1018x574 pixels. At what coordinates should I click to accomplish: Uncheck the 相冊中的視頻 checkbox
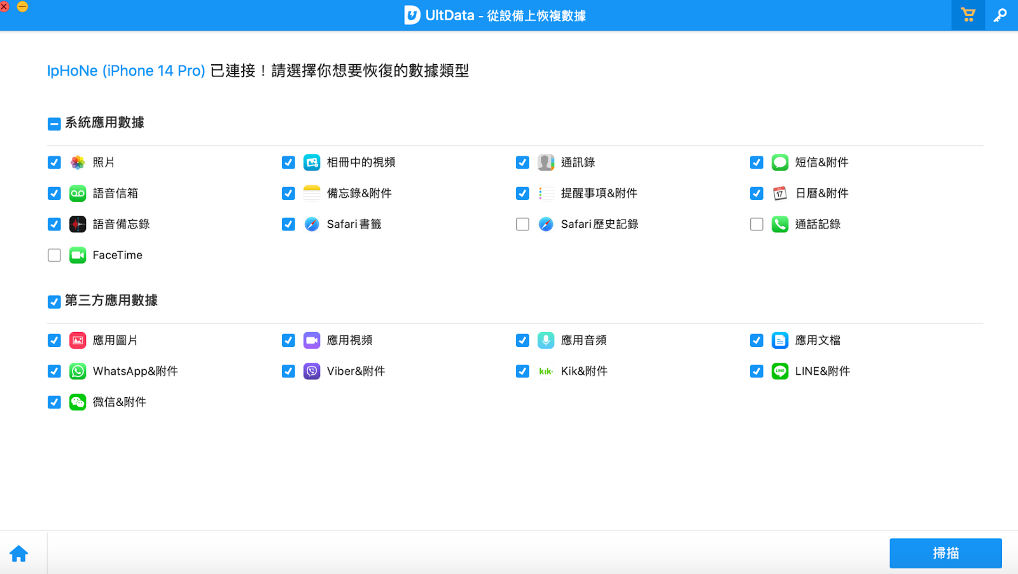(x=288, y=162)
